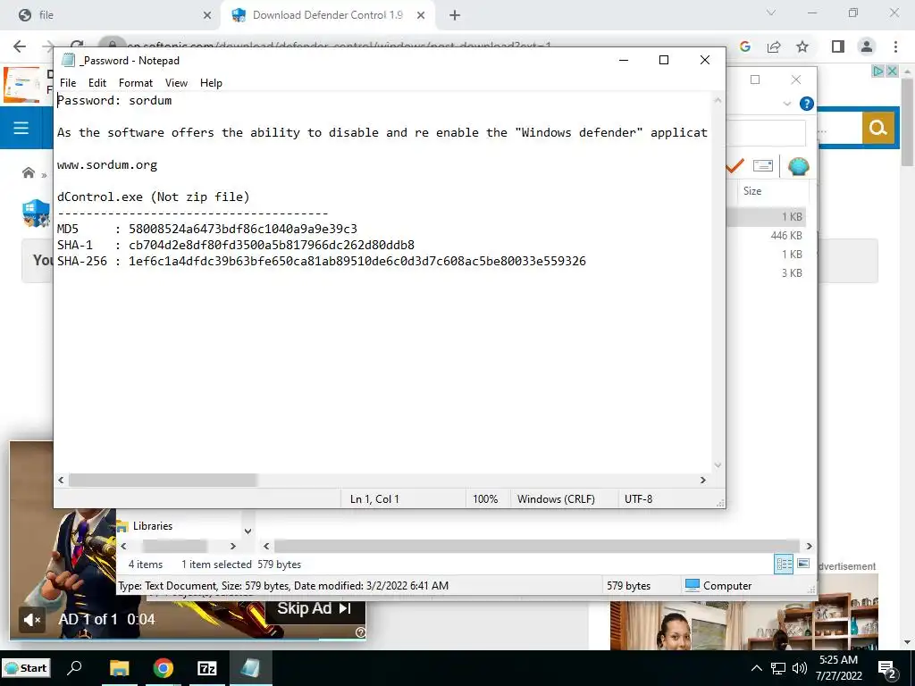This screenshot has width=915, height=686.
Task: Click the 'Password: sordum' line
Action: click(x=114, y=100)
